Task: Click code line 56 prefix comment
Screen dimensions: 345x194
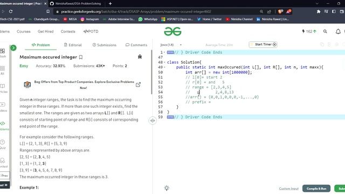Action: tap(198, 102)
